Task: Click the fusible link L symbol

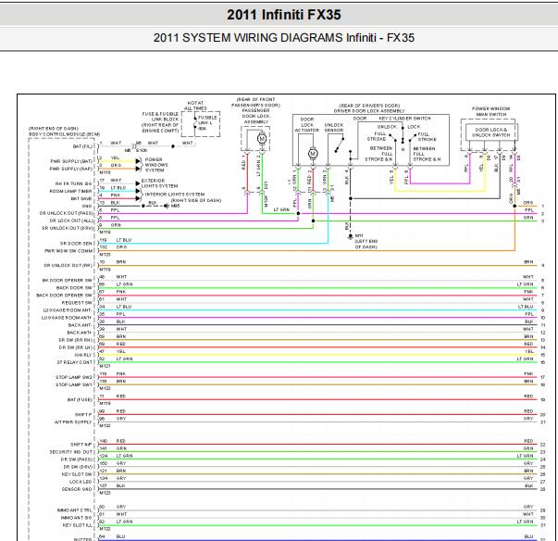Action: pos(194,123)
